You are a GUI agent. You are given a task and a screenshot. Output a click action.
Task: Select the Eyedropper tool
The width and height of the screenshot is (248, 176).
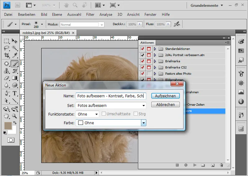(x=15, y=55)
